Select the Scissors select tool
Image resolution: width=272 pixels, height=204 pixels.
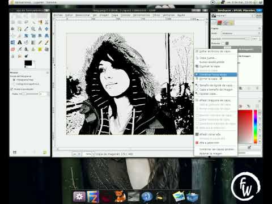(x=46, y=22)
